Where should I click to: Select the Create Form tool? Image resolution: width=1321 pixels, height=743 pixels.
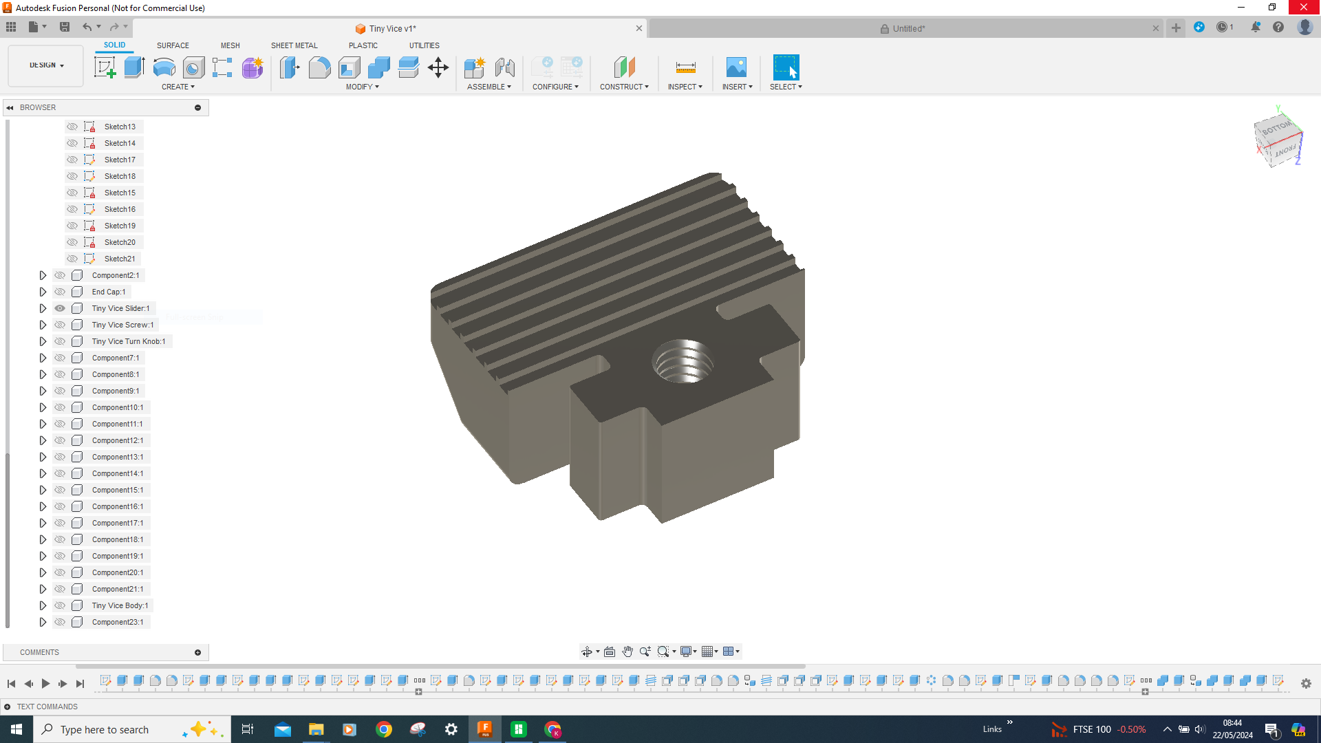[253, 67]
